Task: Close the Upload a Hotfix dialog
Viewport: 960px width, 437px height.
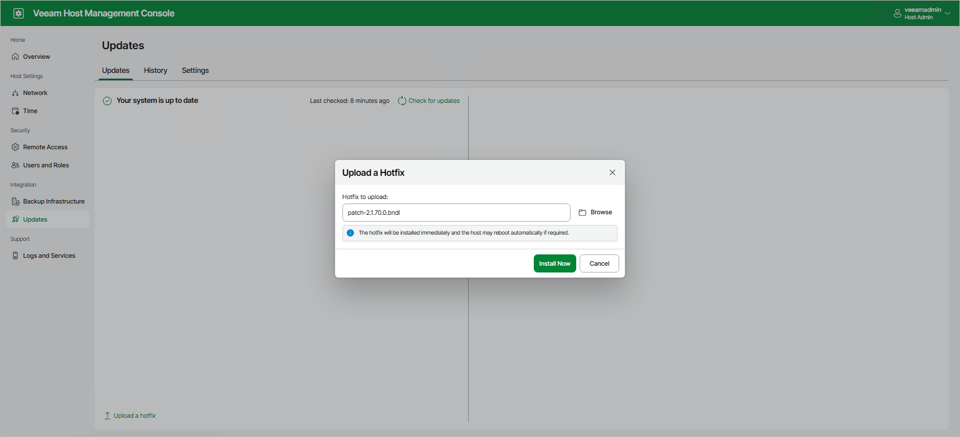Action: [612, 172]
